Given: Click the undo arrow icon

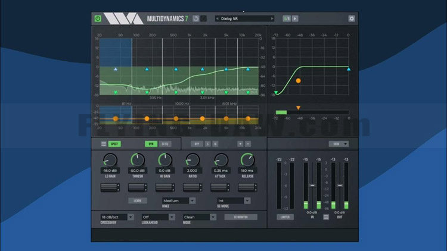Looking at the screenshot, I should click(x=196, y=18).
